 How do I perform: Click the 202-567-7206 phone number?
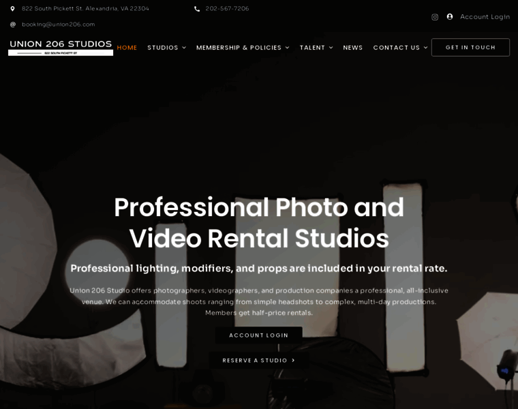[227, 9]
